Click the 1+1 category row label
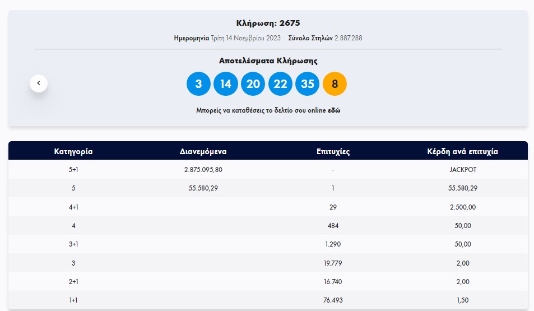Screen dimensions: 534x311 pyautogui.click(x=73, y=300)
